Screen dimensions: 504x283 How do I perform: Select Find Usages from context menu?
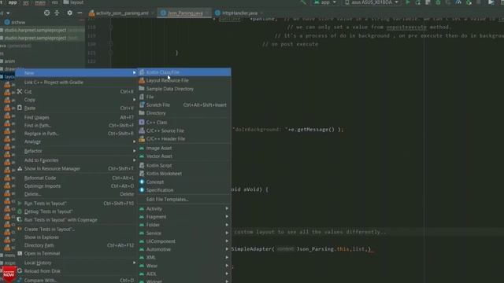(76, 117)
